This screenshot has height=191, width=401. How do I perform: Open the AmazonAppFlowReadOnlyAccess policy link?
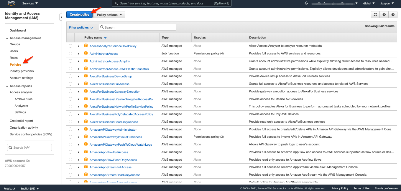tap(113, 160)
